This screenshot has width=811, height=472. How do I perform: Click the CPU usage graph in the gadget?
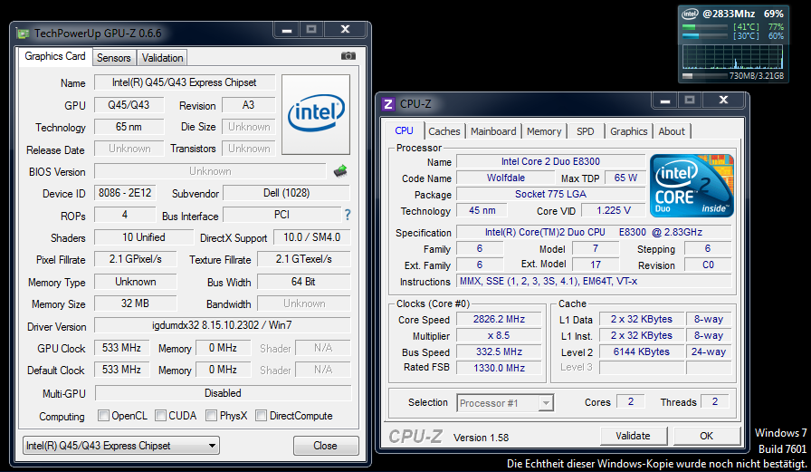[x=733, y=57]
